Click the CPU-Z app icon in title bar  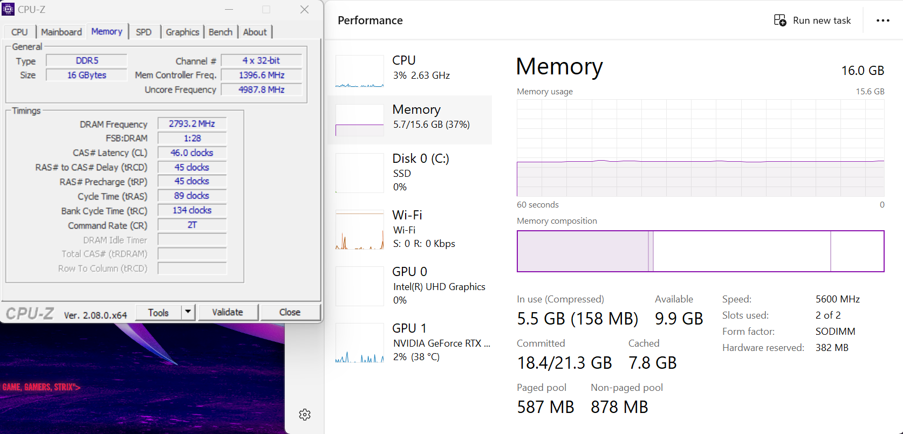tap(8, 9)
